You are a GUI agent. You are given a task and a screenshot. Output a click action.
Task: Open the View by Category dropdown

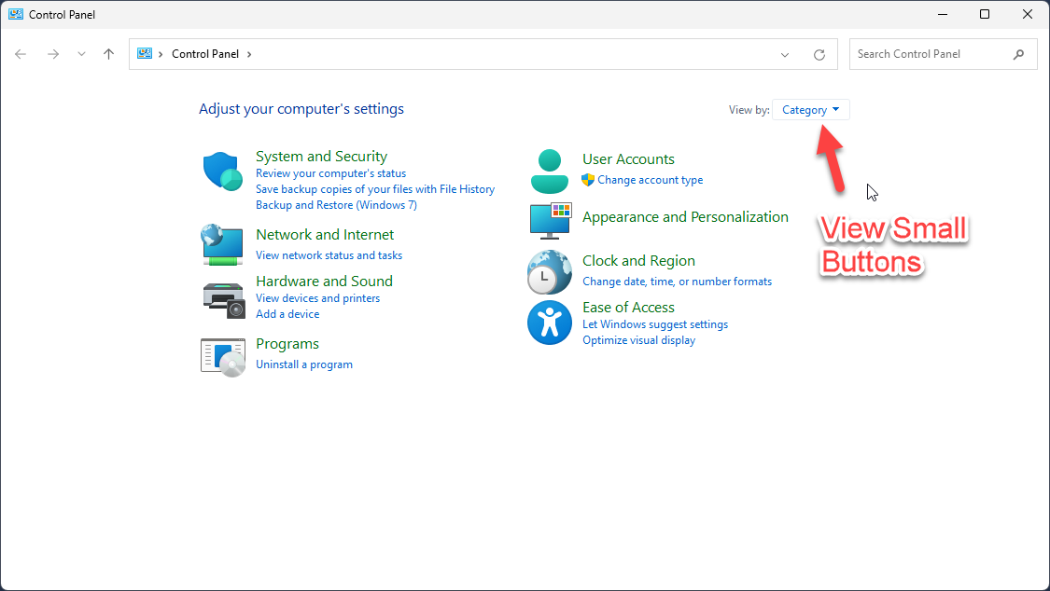click(x=810, y=110)
